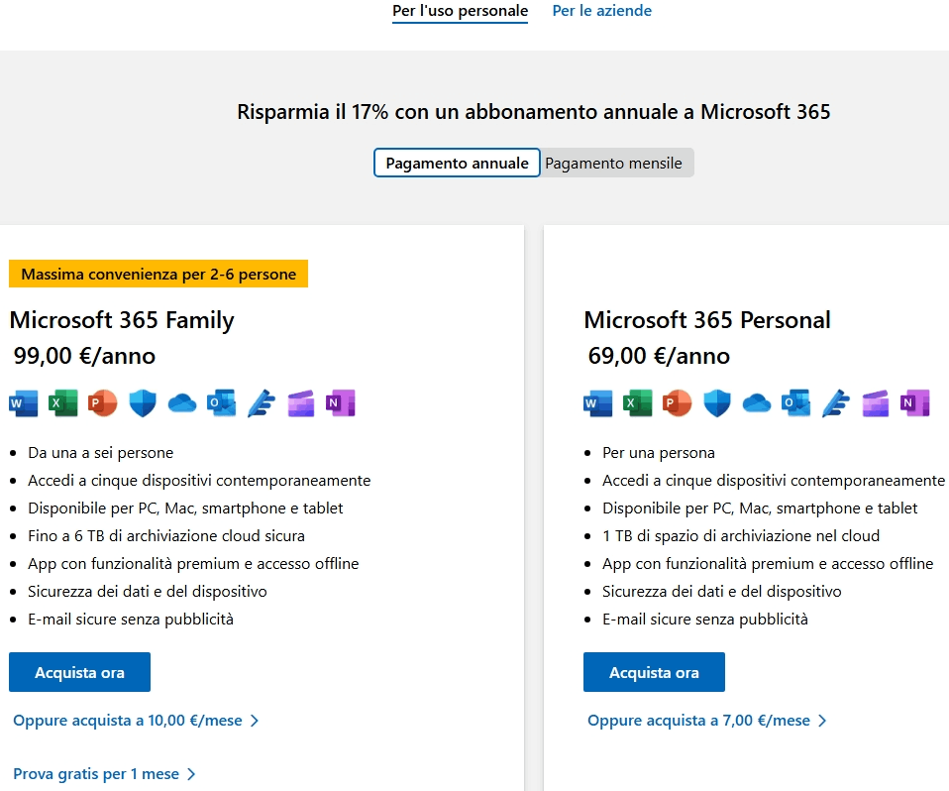The height and width of the screenshot is (791, 949).
Task: Click the Microsoft 365 Family heading
Action: click(x=122, y=320)
